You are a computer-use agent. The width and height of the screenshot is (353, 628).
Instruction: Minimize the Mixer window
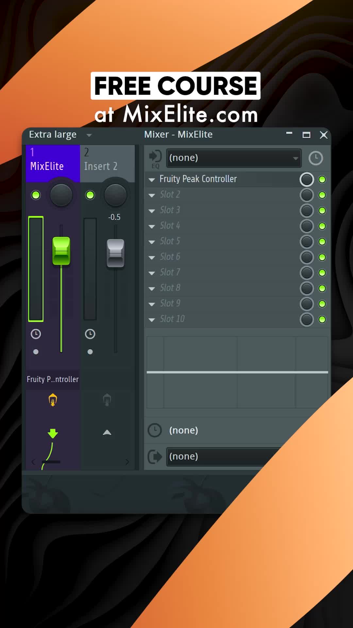click(x=289, y=133)
